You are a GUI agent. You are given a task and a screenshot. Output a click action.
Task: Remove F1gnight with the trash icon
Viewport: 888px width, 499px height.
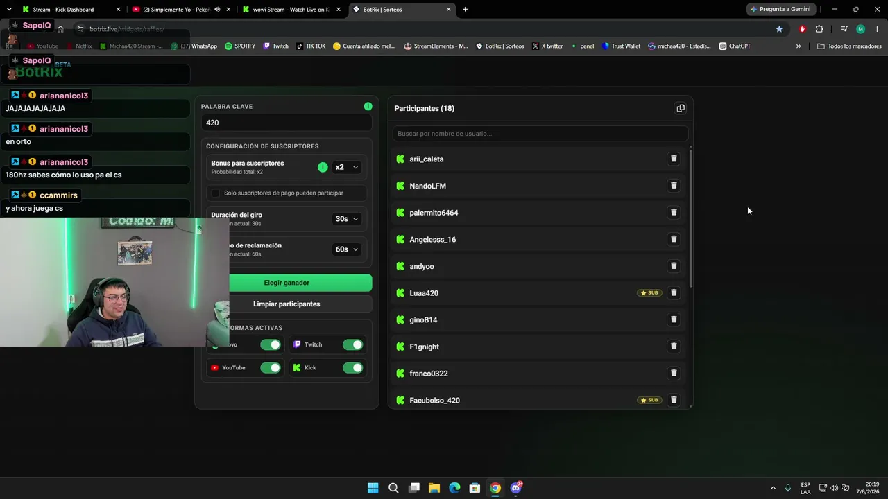tap(674, 347)
